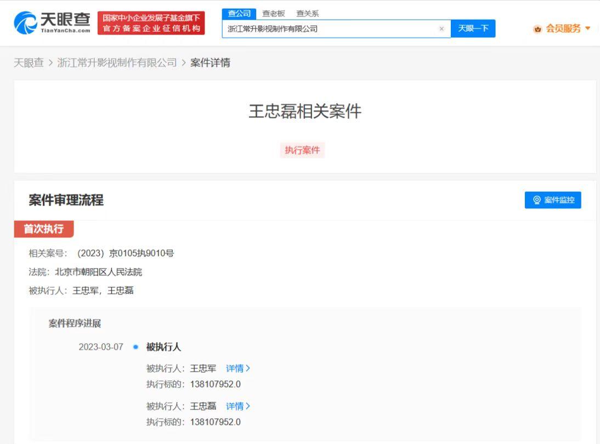Click the chevron after the 天眼查 breadcrumb
The height and width of the screenshot is (444, 600).
point(50,62)
